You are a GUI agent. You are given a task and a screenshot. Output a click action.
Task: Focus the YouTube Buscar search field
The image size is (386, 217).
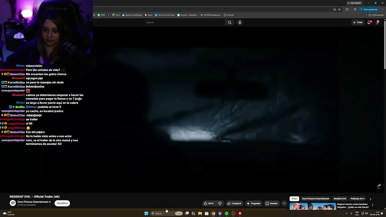(185, 22)
